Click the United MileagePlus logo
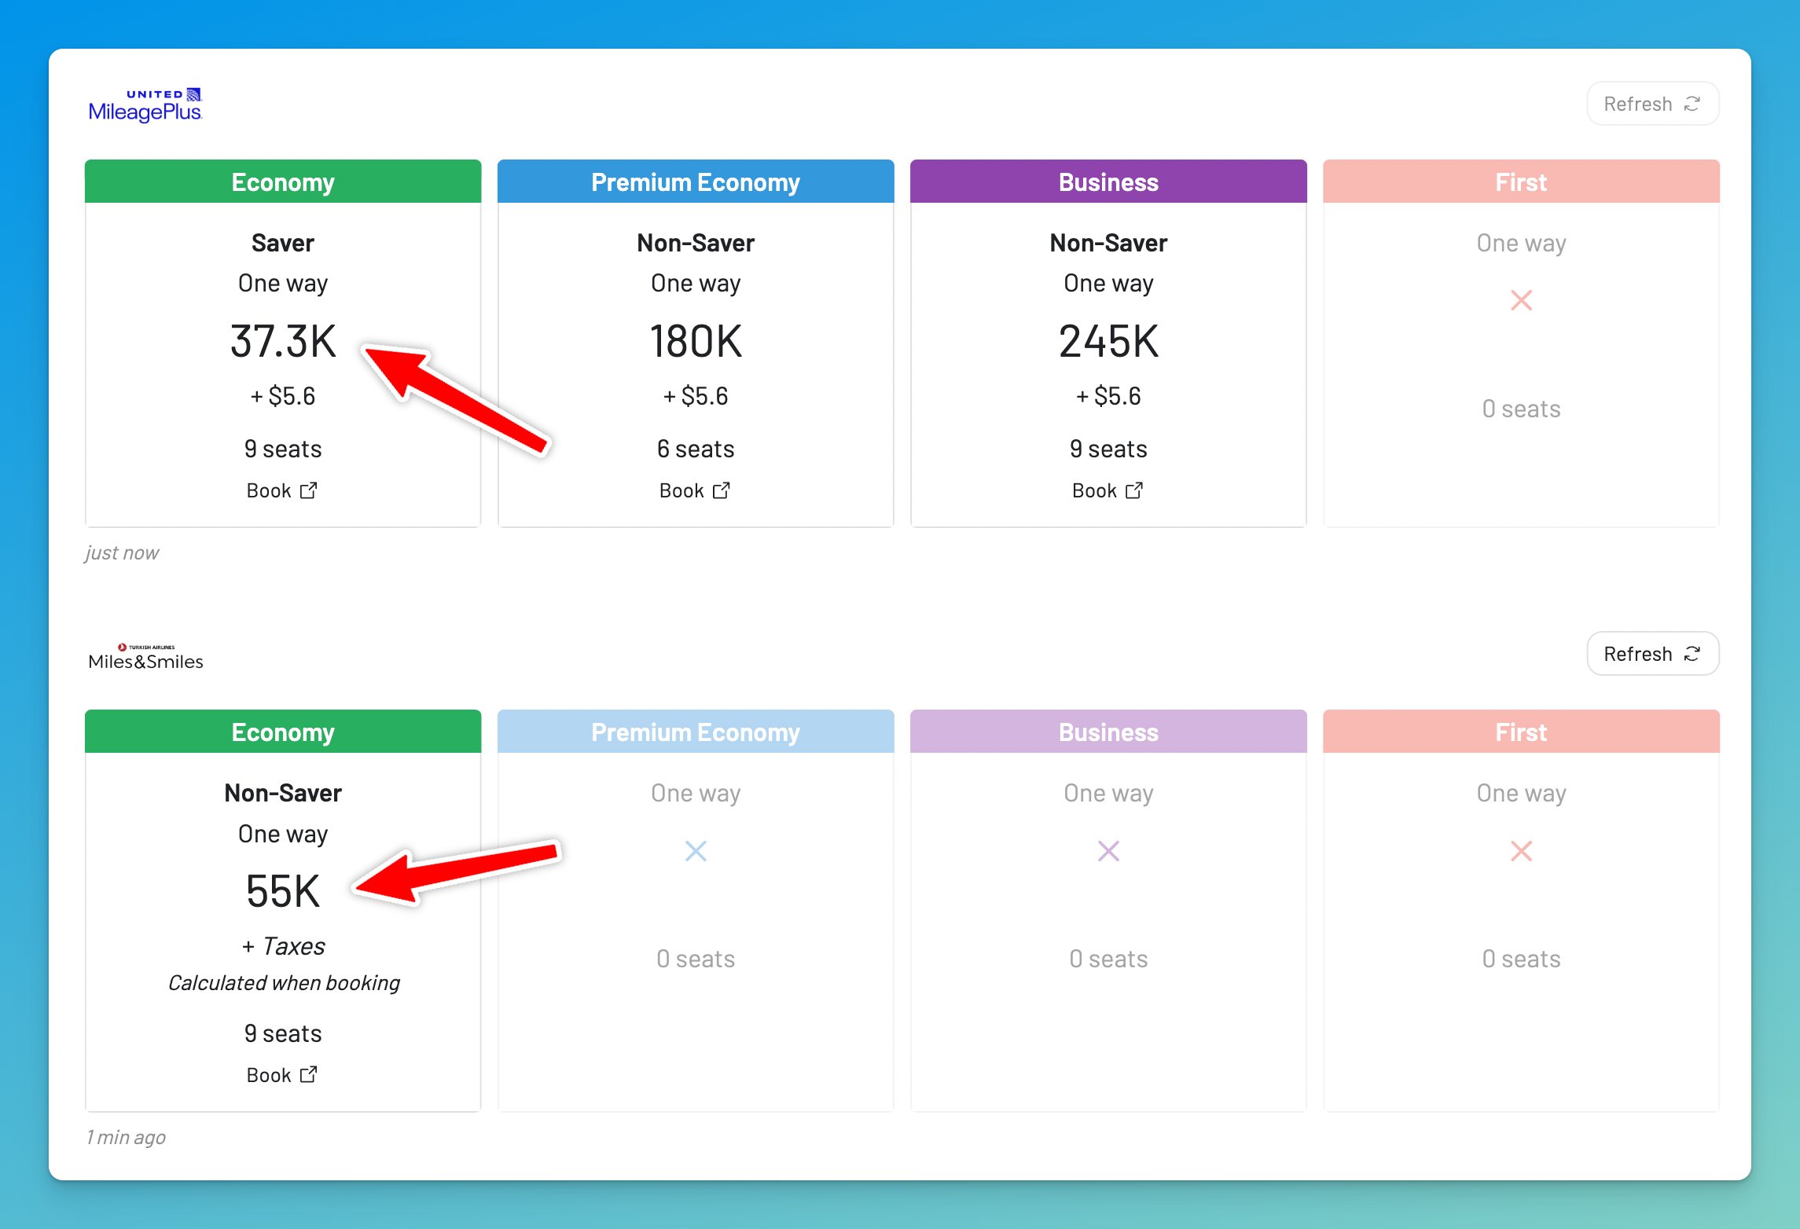The height and width of the screenshot is (1229, 1800). click(145, 105)
